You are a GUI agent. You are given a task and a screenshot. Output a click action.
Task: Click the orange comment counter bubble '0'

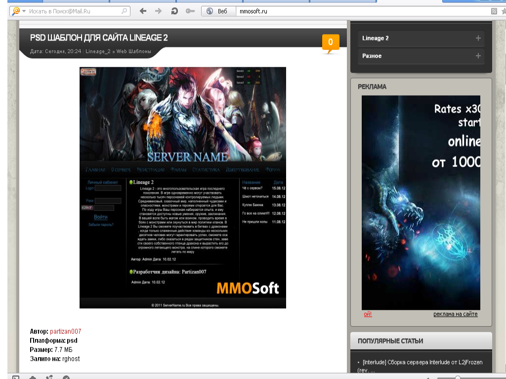pyautogui.click(x=331, y=42)
